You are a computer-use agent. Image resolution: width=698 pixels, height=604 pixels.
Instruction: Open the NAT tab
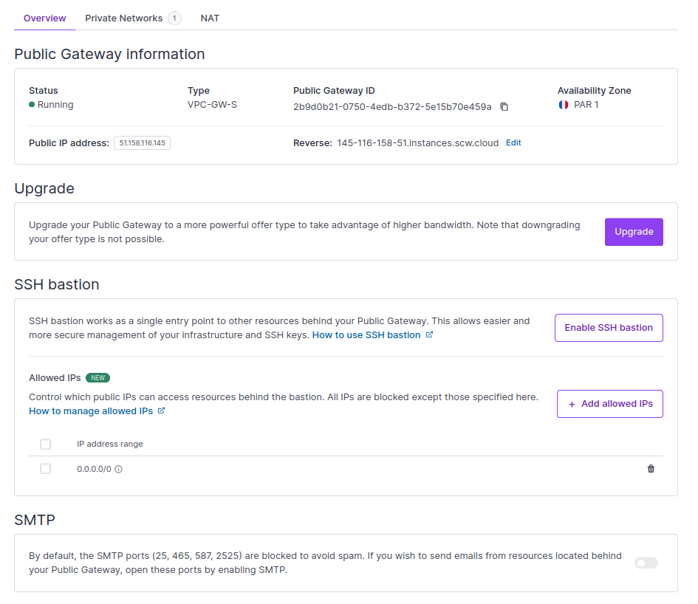click(210, 18)
